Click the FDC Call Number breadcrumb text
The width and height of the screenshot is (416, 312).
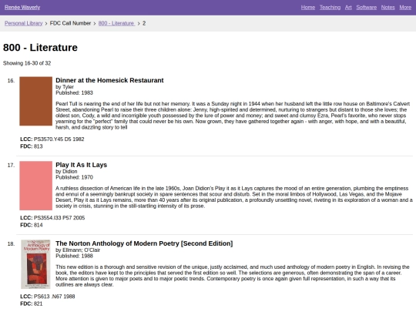70,23
